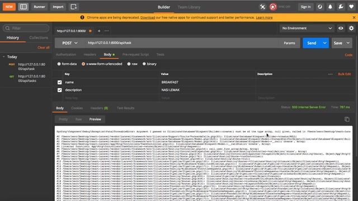Click the blue Send button

coord(312,43)
